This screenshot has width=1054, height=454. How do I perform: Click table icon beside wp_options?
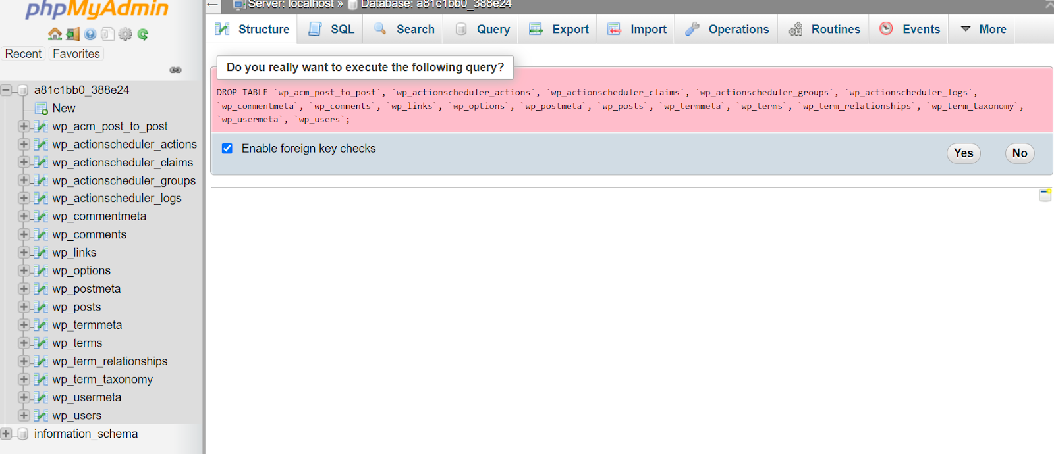pos(42,271)
